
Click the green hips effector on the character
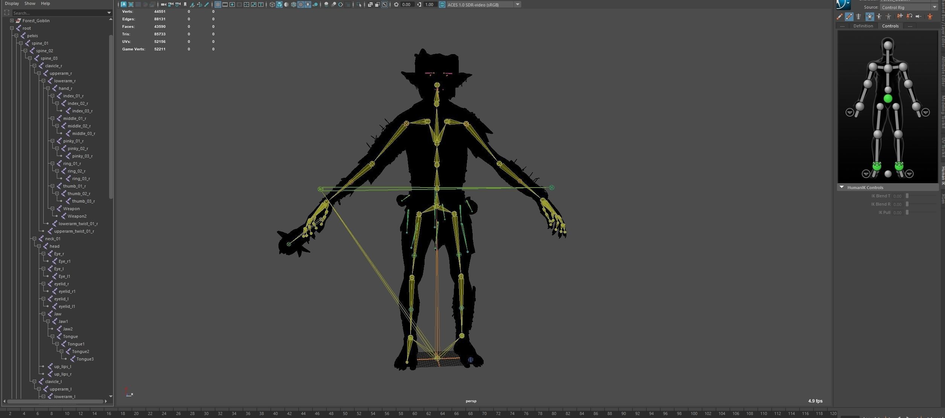(888, 98)
